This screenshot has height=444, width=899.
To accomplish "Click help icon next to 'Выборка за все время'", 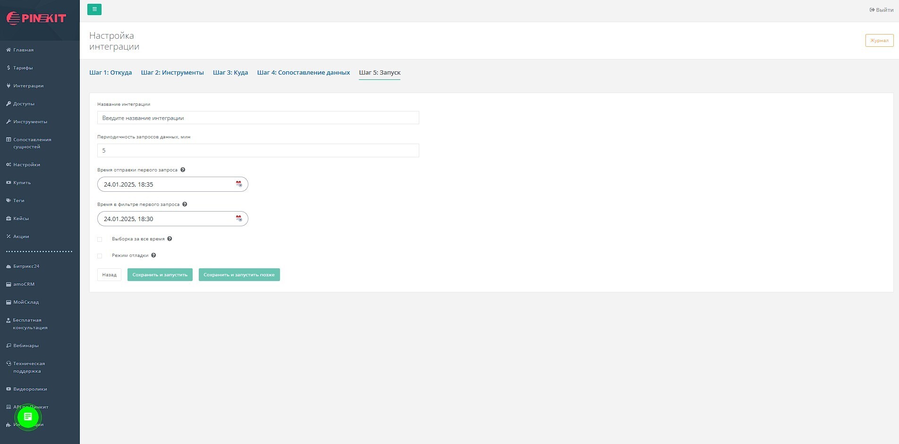I will coord(170,239).
